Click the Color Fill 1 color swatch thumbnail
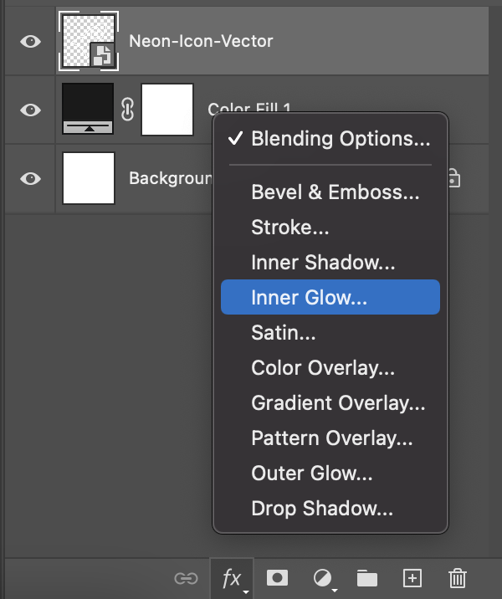This screenshot has width=502, height=599. (x=88, y=109)
